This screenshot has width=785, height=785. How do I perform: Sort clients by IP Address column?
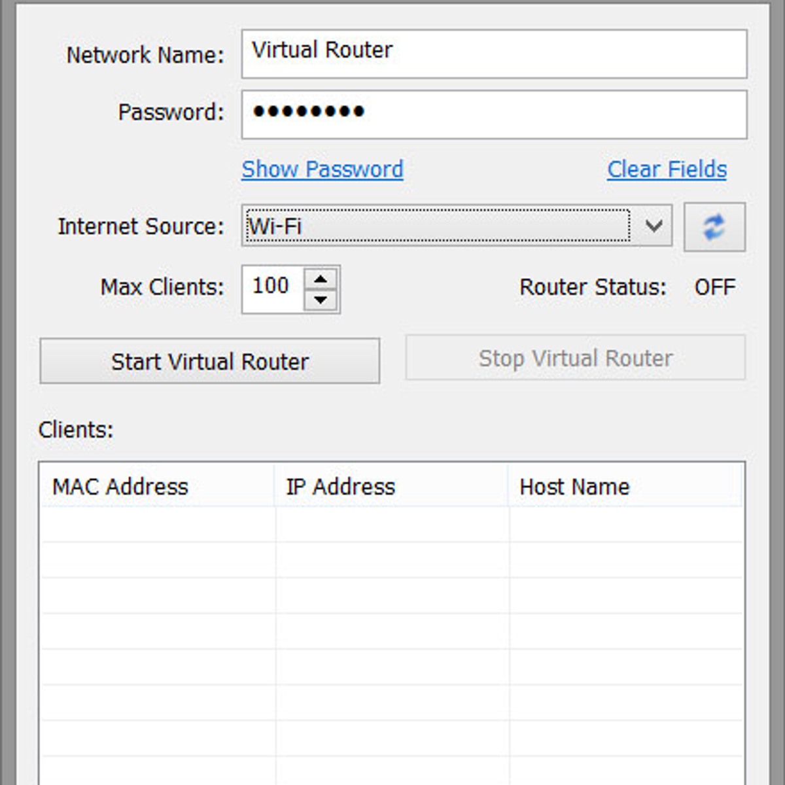[x=391, y=486]
